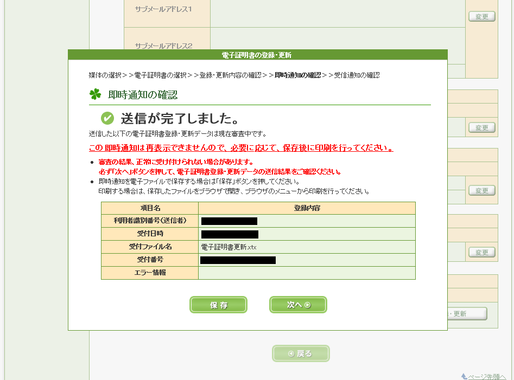Click the partially hidden 更新 button at right
This screenshot has height=380, width=514.
coord(467,313)
